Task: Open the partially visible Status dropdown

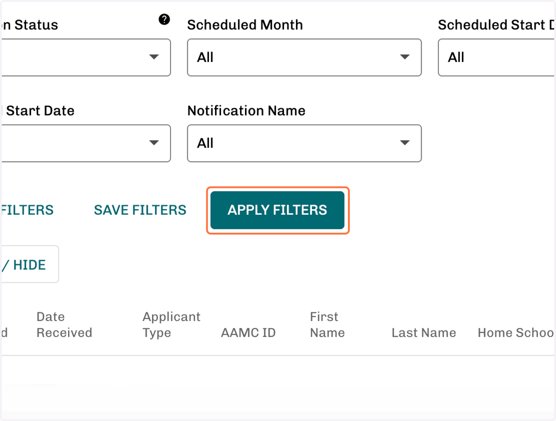Action: click(85, 57)
